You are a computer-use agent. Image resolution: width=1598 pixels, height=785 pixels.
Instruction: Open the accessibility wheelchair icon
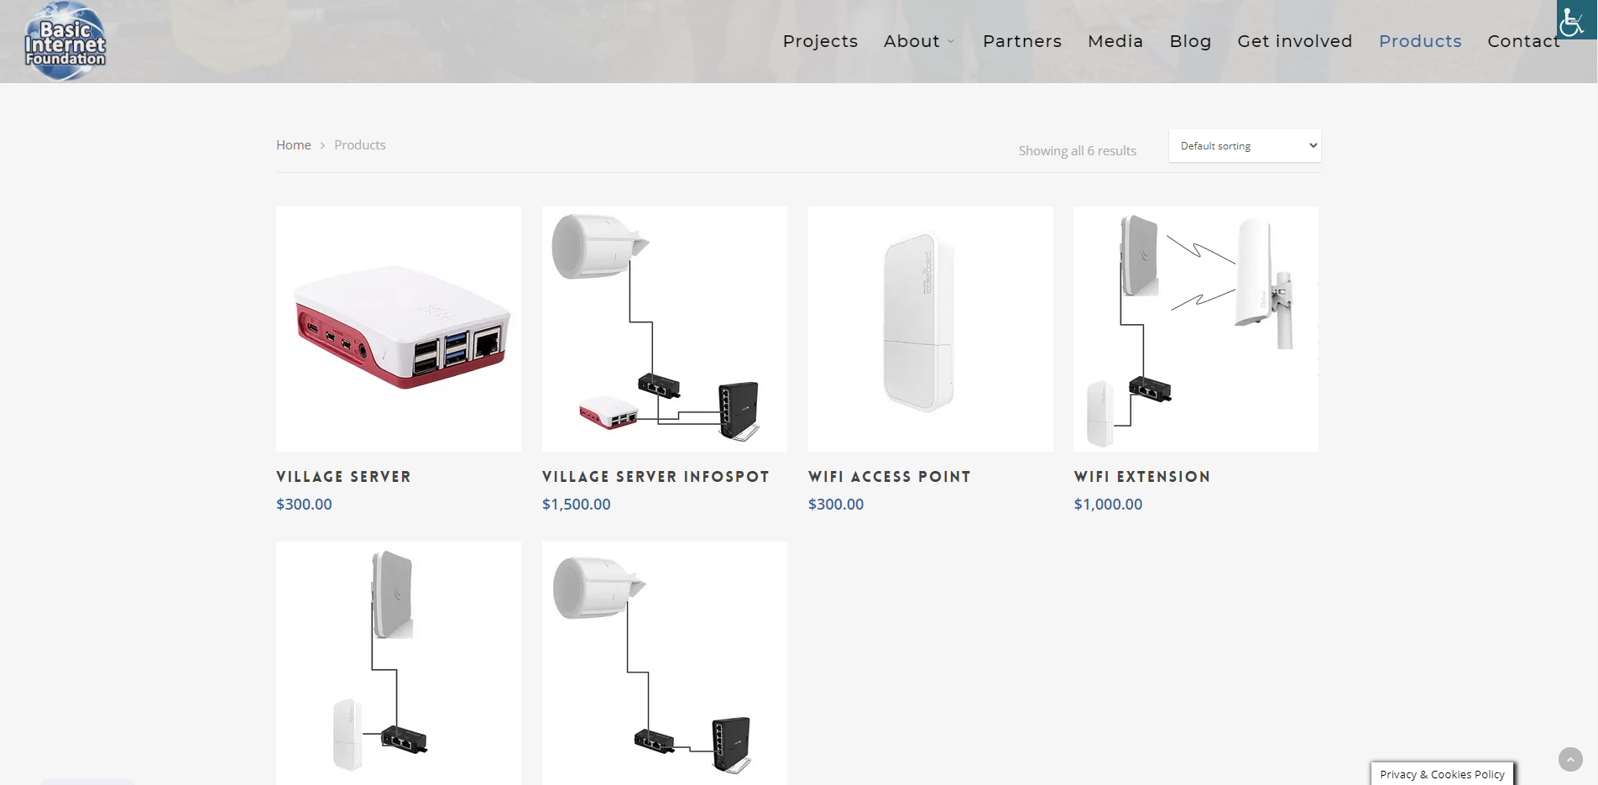pyautogui.click(x=1576, y=19)
